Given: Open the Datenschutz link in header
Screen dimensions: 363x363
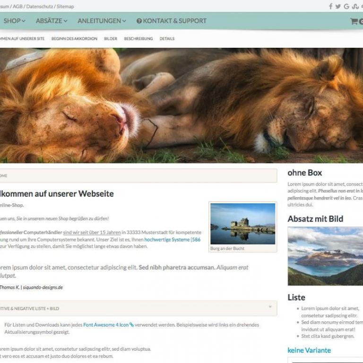Looking at the screenshot, I should [x=40, y=7].
